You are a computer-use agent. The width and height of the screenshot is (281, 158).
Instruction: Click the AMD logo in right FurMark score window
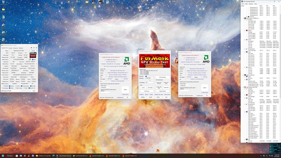click(206, 59)
